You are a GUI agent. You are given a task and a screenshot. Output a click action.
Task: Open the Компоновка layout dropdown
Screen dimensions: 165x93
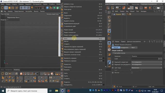coord(152,4)
